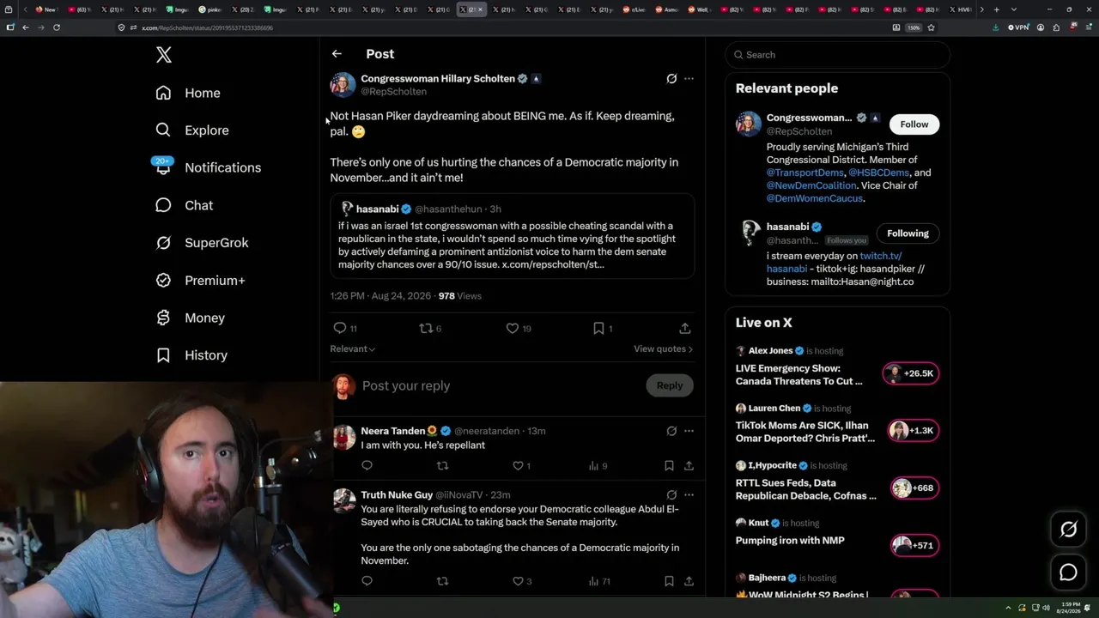Join the I,Hypocrite live with +668 listeners

915,488
